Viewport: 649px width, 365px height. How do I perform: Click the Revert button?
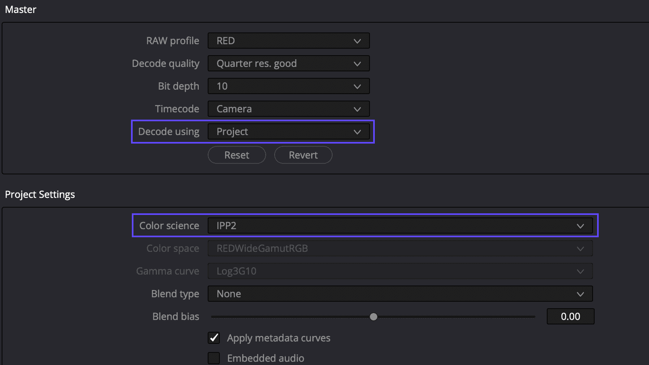tap(303, 155)
